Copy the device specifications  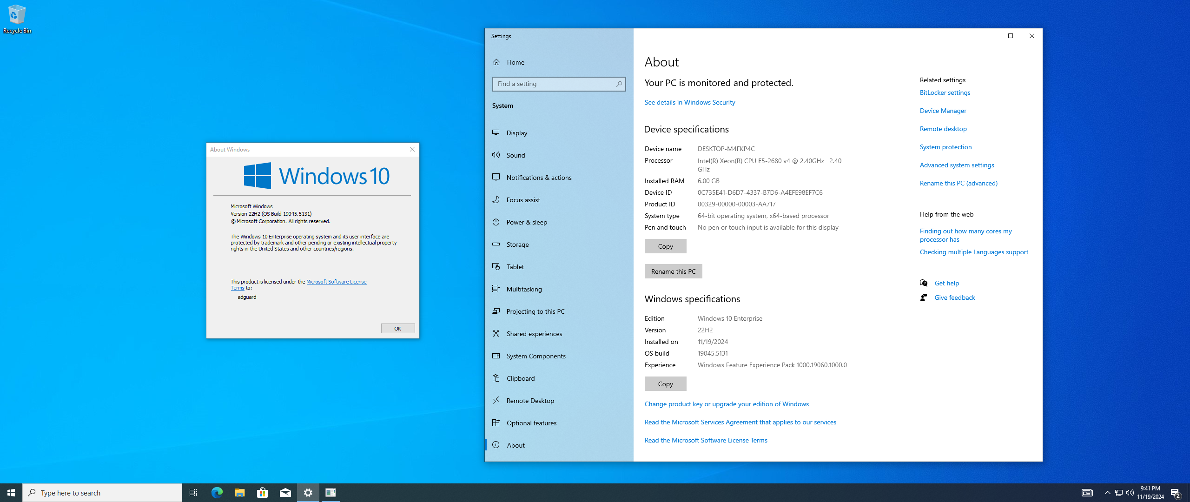tap(665, 246)
